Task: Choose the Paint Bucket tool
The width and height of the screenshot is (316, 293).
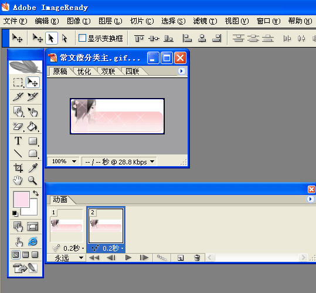Action: pyautogui.click(x=33, y=126)
